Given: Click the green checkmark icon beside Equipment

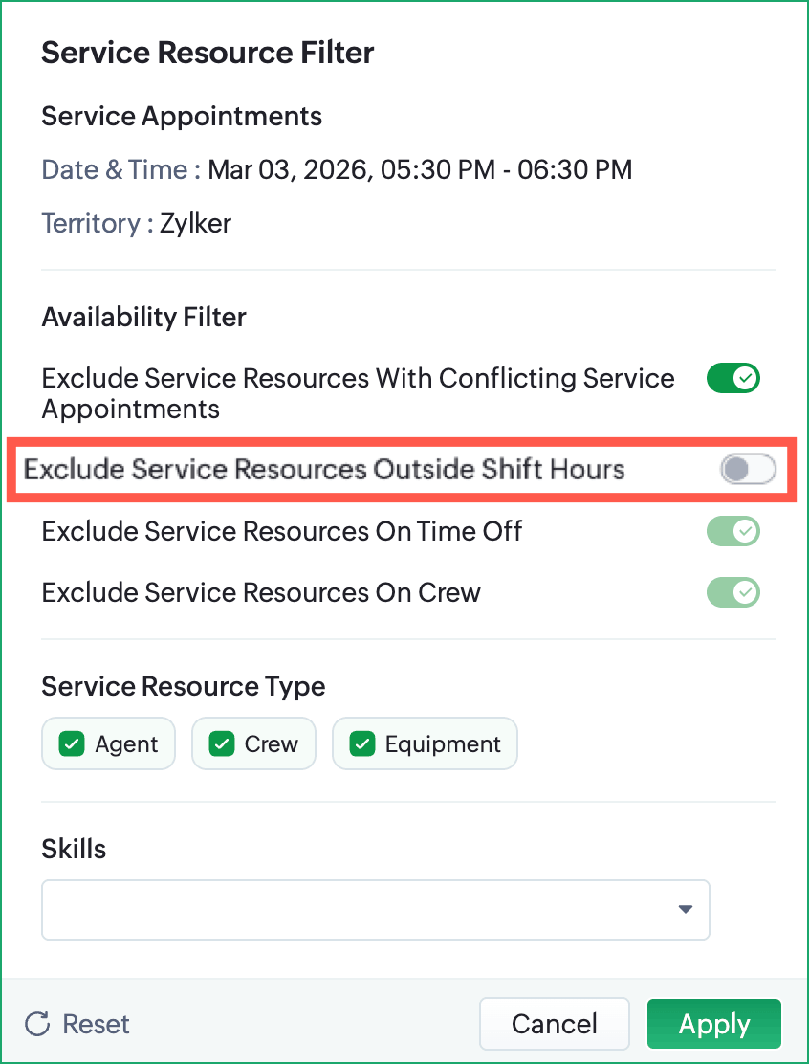Looking at the screenshot, I should pos(362,744).
